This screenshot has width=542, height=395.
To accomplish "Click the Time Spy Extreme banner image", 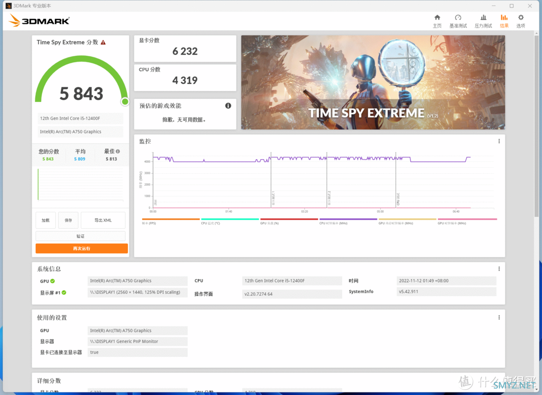I will [x=373, y=82].
